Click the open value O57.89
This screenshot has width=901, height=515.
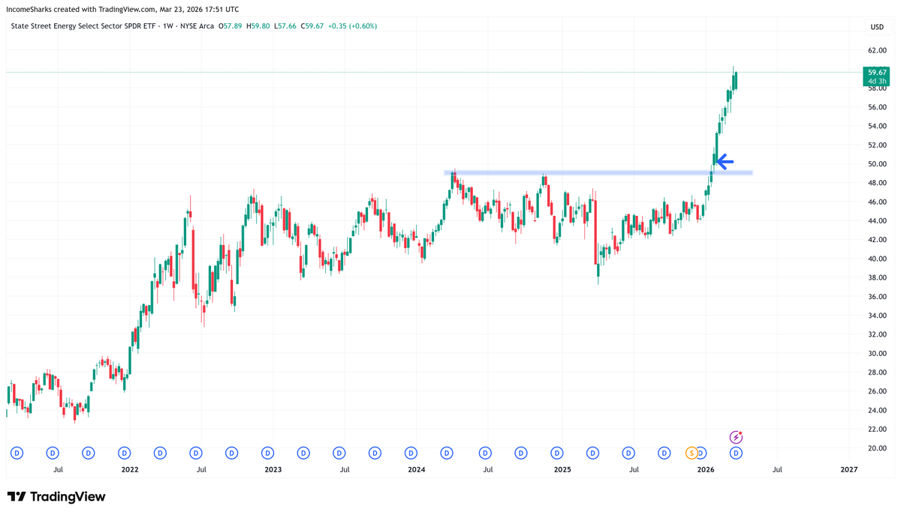click(231, 26)
